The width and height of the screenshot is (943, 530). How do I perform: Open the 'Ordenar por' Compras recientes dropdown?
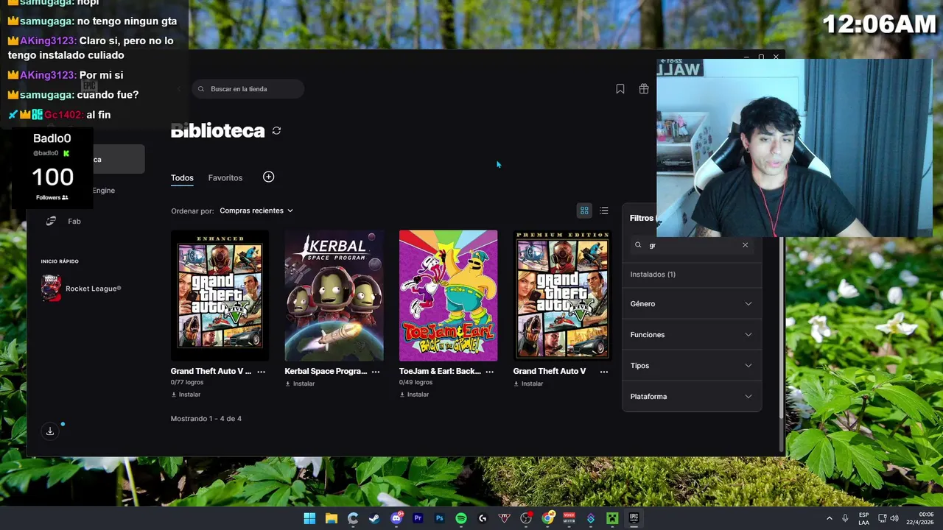coord(256,211)
